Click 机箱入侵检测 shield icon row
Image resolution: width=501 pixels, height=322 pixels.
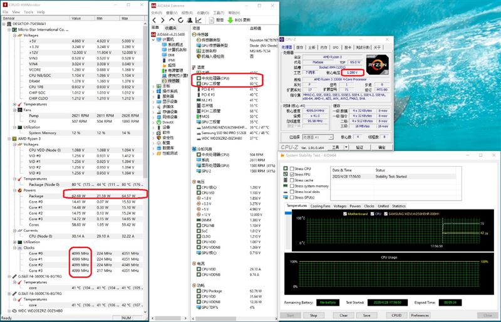click(x=199, y=56)
